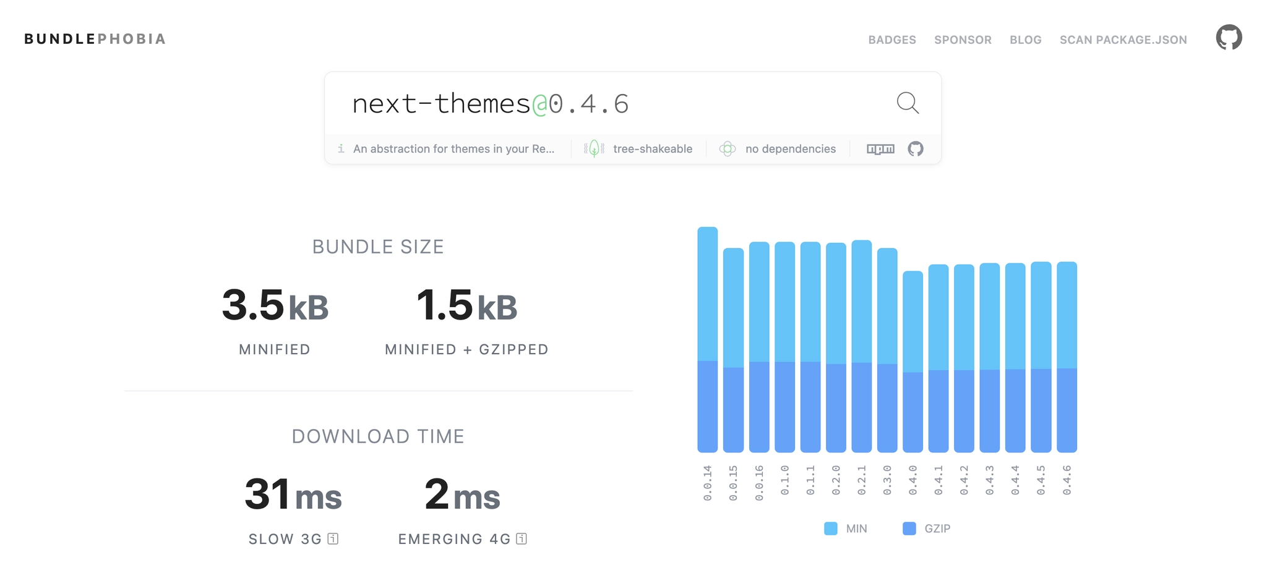Select the bar for version 0.4.4

click(x=1015, y=358)
